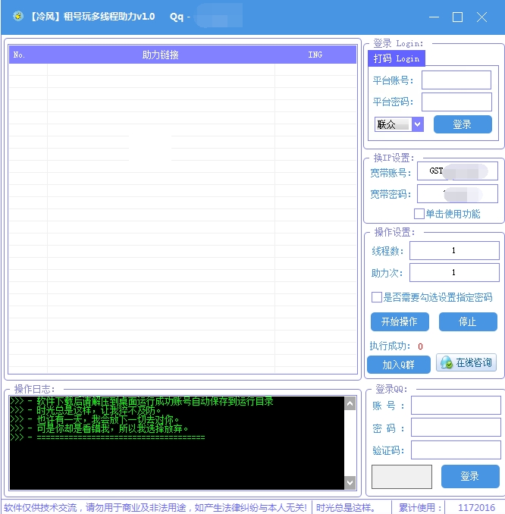Click the log scrollbar up arrow
Viewport: 505px width, 514px height.
click(x=350, y=404)
